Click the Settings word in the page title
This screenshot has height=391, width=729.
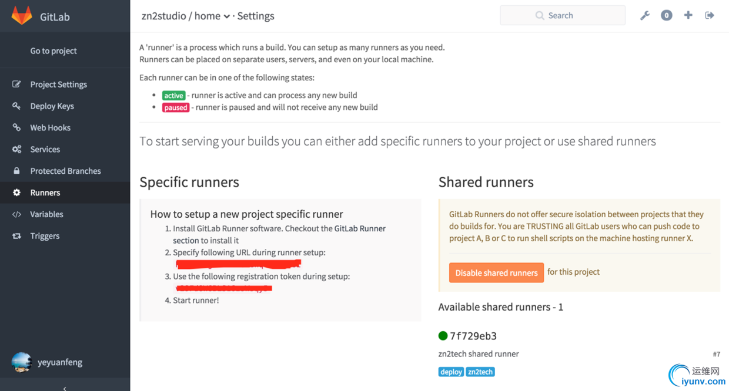pyautogui.click(x=256, y=16)
